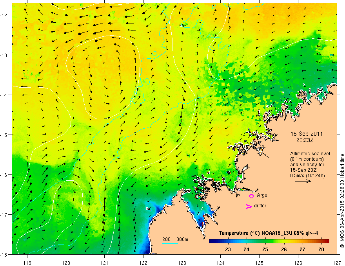Click the 'Argo' legend label
The image size is (345, 266).
pyautogui.click(x=262, y=195)
